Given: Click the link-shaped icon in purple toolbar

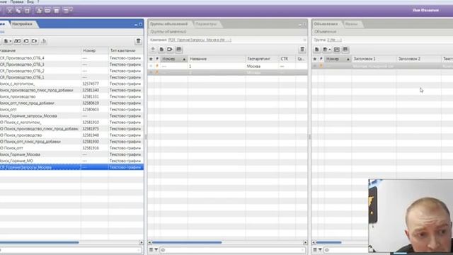Looking at the screenshot, I should tap(47, 11).
